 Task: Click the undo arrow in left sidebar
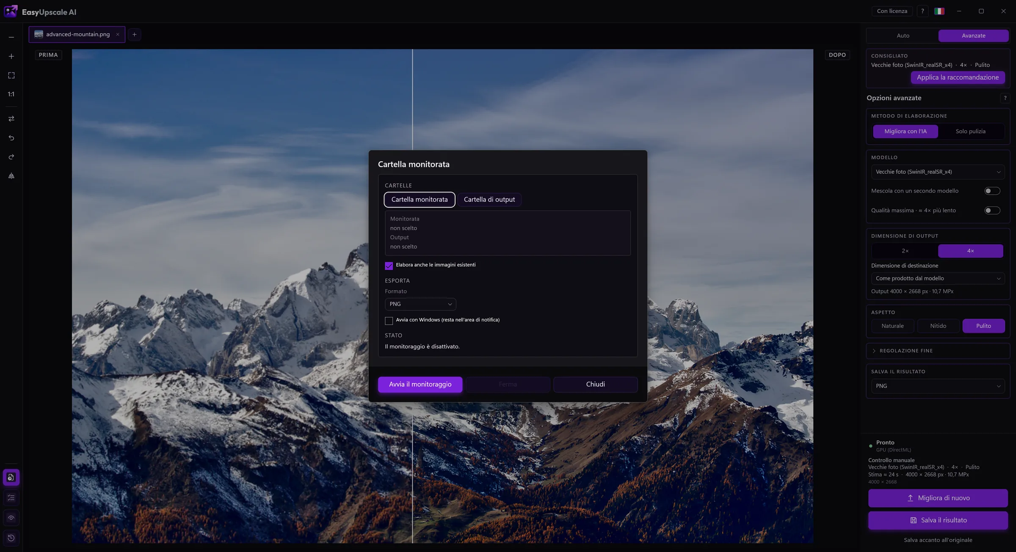point(11,138)
